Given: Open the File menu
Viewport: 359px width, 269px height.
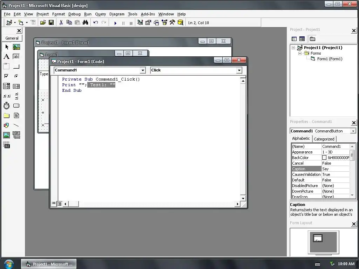Looking at the screenshot, I should pyautogui.click(x=7, y=14).
